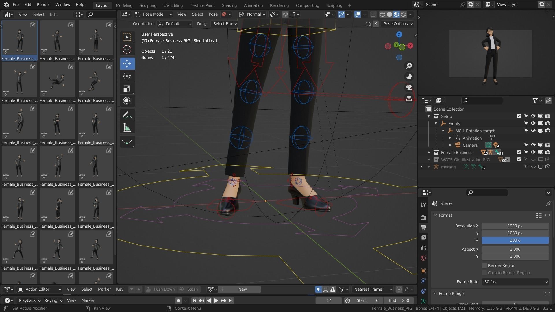
Task: Play the animation forward
Action: (x=216, y=300)
